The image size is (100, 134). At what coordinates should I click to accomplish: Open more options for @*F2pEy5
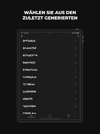coord(76,41)
